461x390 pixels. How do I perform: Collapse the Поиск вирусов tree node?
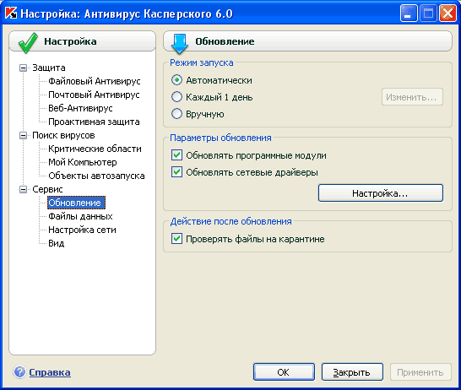(23, 135)
